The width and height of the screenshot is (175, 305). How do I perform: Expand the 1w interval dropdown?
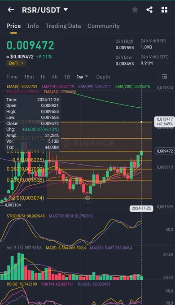(x=82, y=77)
